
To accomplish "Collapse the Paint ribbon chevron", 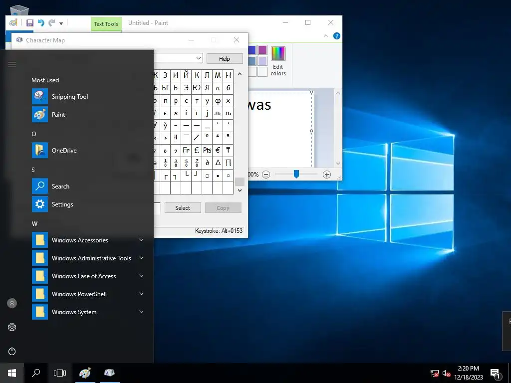I will (325, 36).
